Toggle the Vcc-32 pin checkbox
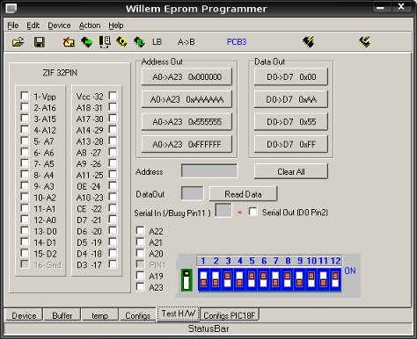The height and width of the screenshot is (339, 417). tap(113, 96)
